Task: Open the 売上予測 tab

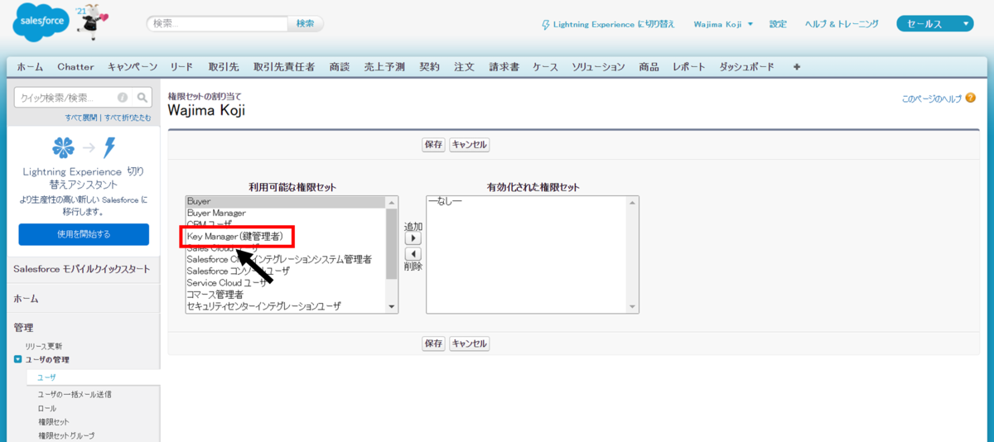Action: click(384, 67)
